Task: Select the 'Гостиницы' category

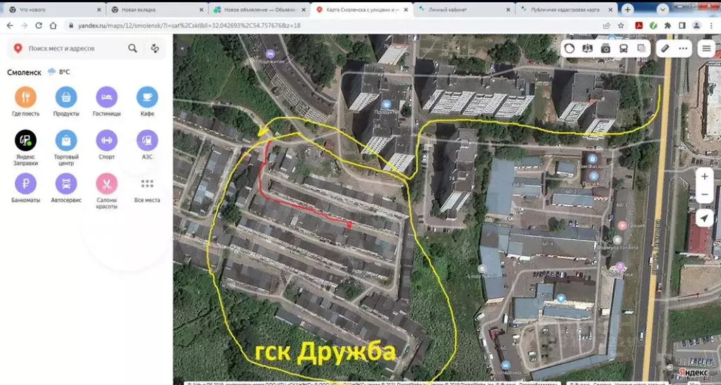Action: coord(107,101)
